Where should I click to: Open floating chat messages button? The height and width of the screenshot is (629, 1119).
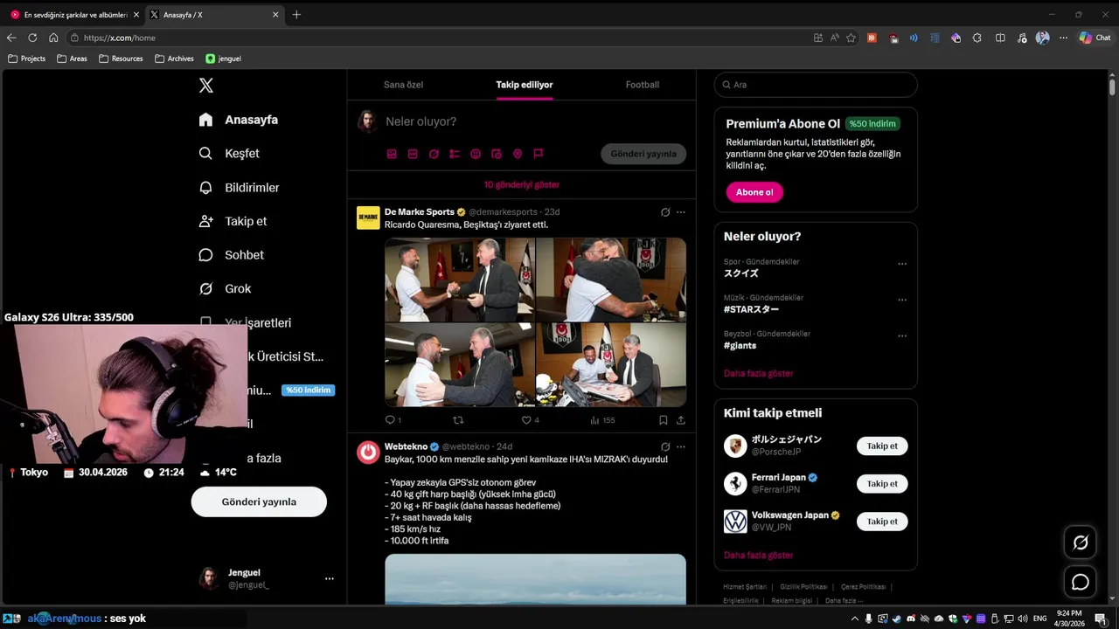click(x=1081, y=582)
